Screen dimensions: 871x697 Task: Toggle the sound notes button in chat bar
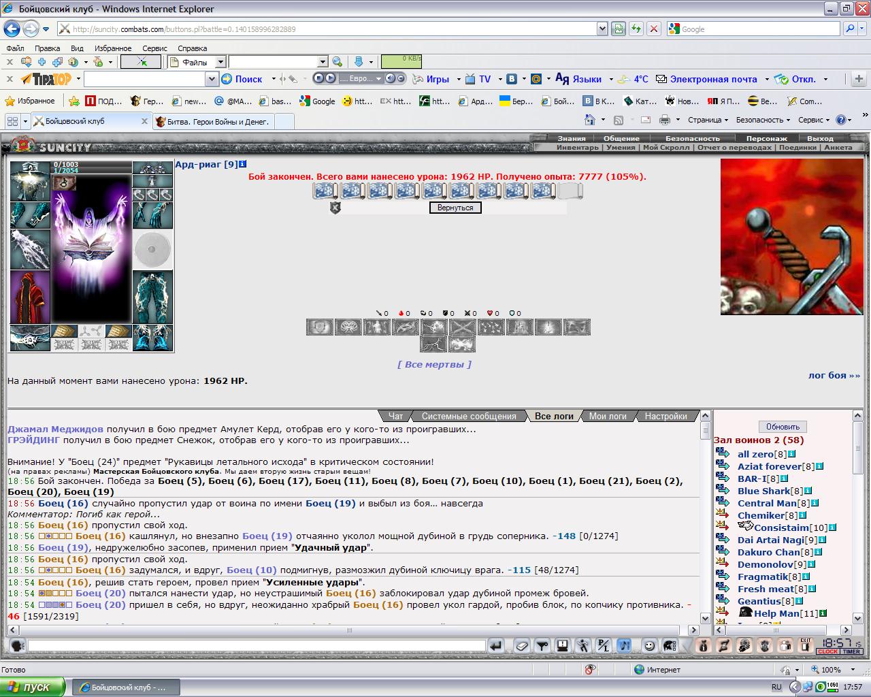624,645
